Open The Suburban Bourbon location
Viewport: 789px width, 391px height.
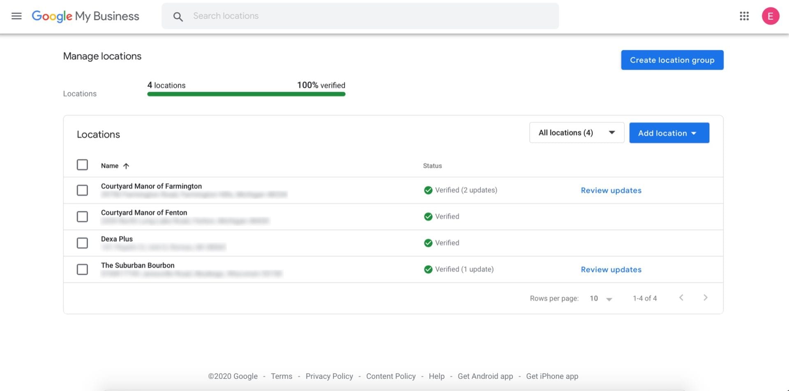click(x=138, y=265)
